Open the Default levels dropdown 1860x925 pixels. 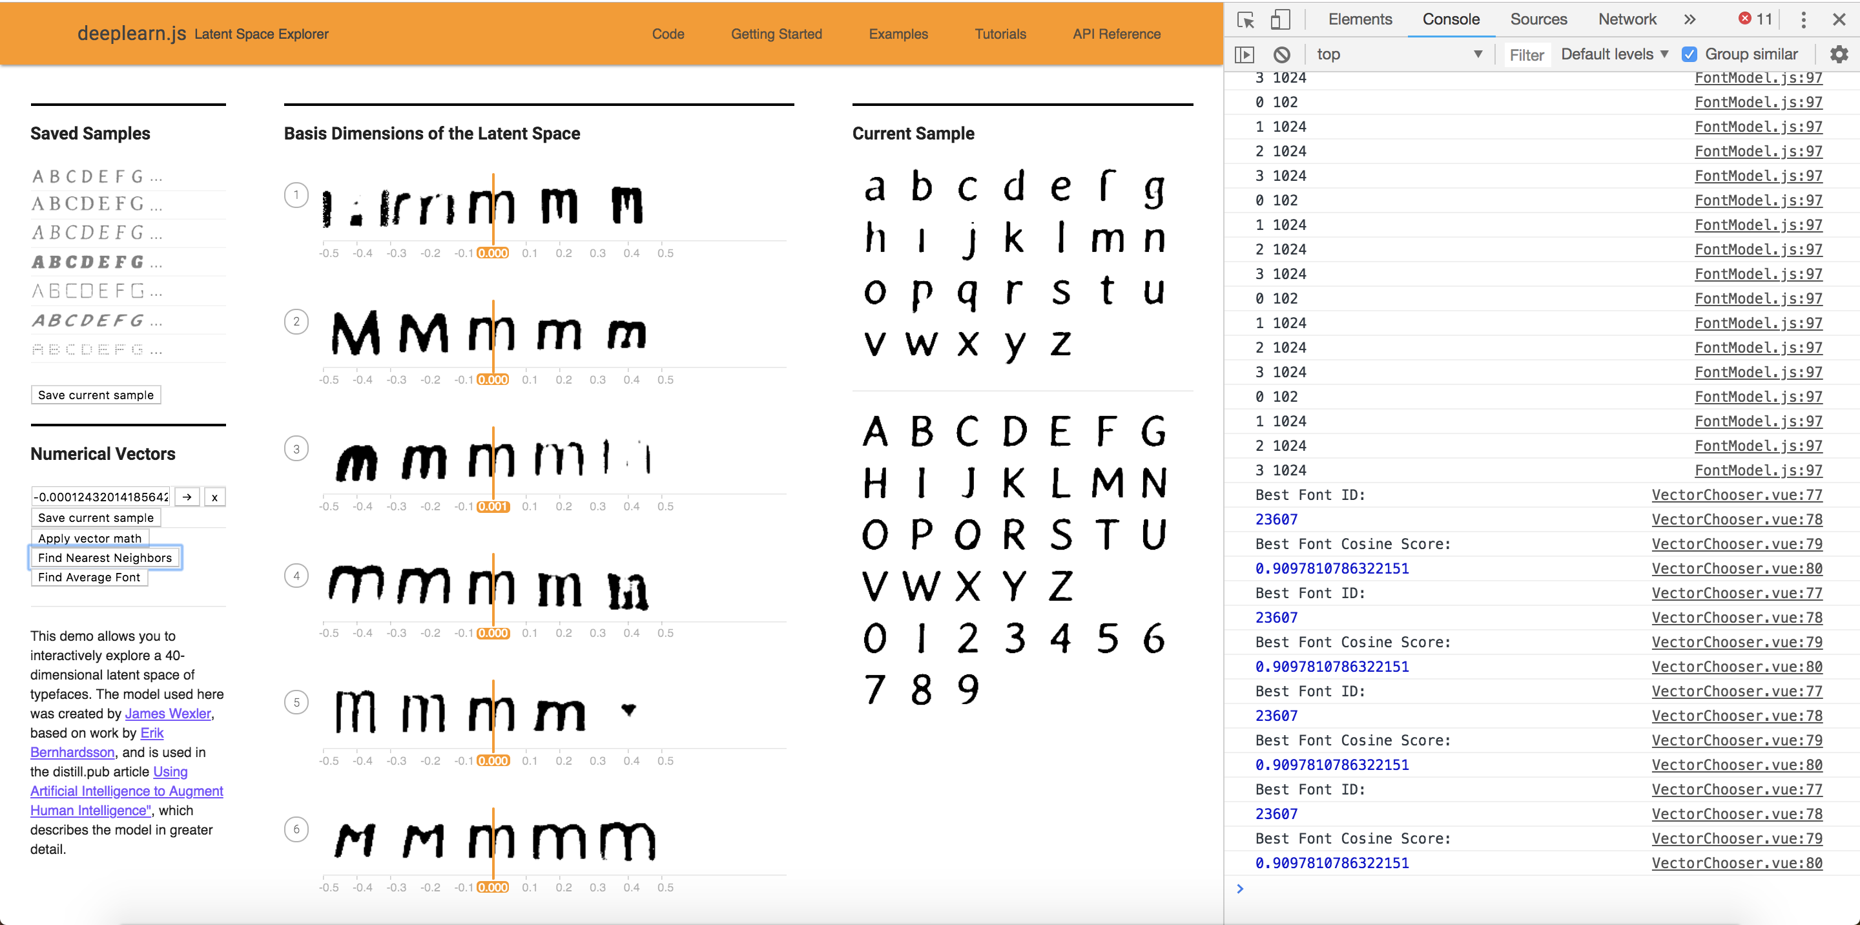(x=1615, y=54)
